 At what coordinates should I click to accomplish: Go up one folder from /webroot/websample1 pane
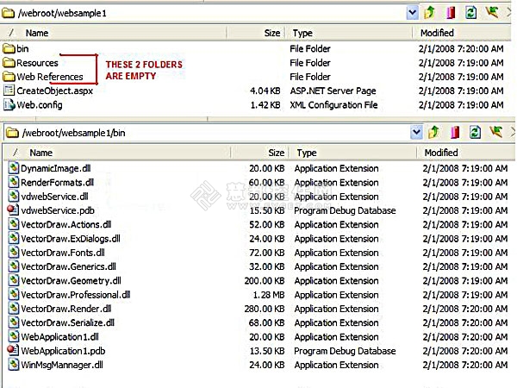click(x=429, y=13)
